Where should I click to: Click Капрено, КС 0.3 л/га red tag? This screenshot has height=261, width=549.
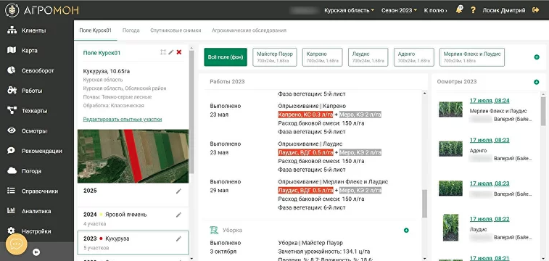pos(305,115)
